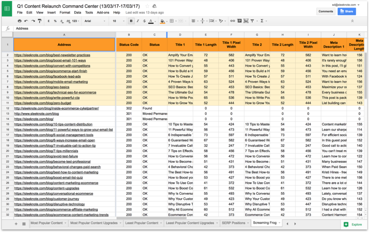Click the Comments button

pyautogui.click(x=326, y=11)
